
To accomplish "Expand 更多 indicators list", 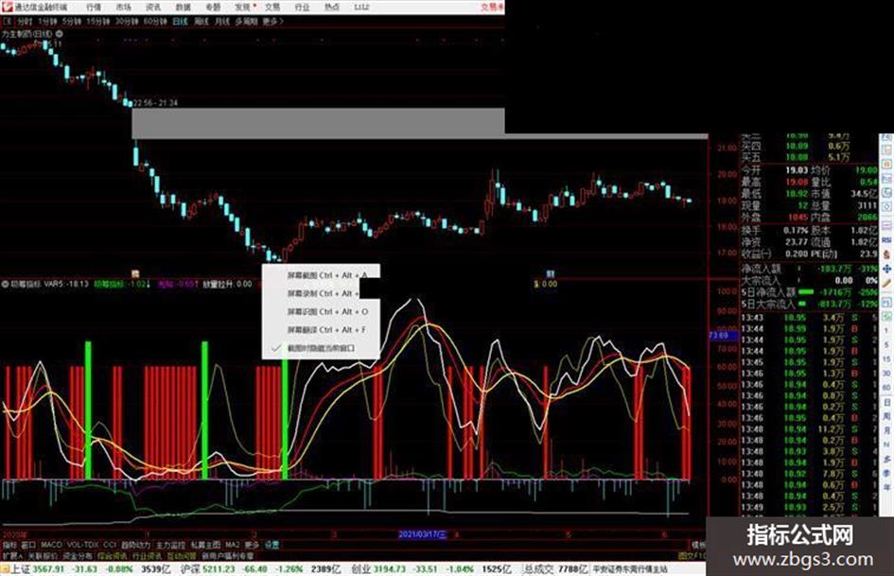I will (252, 545).
